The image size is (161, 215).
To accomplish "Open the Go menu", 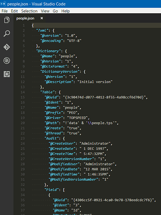I will pos(55,11).
